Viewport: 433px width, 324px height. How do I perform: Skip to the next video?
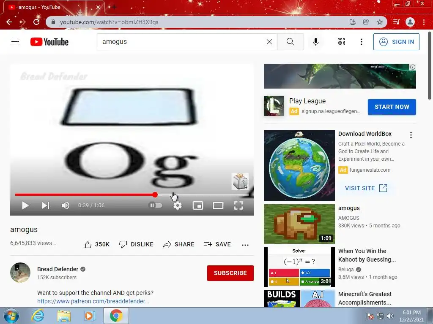click(45, 205)
